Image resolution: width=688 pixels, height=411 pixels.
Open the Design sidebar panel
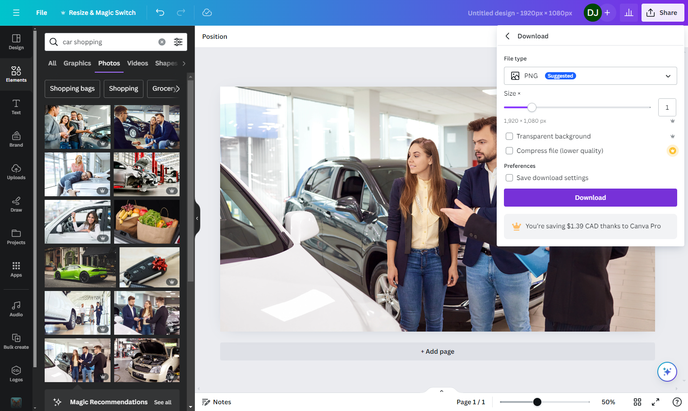(16, 42)
